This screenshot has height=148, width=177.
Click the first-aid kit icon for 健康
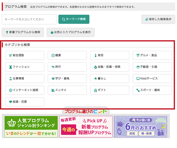click(x=53, y=55)
